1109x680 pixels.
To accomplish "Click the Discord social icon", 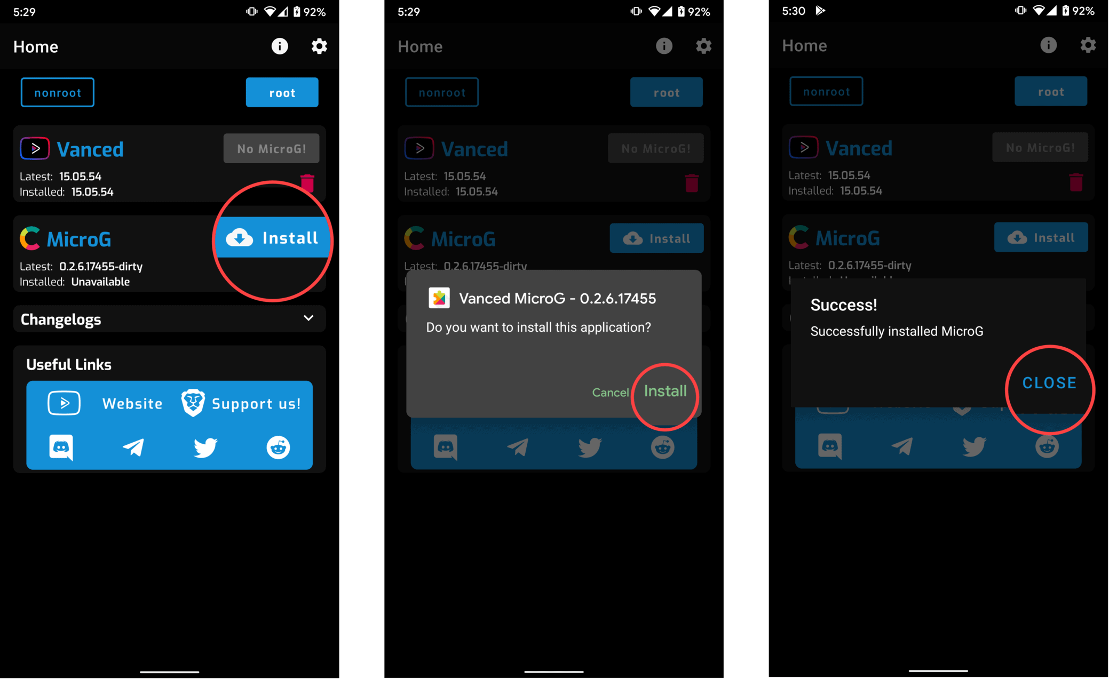I will 62,446.
